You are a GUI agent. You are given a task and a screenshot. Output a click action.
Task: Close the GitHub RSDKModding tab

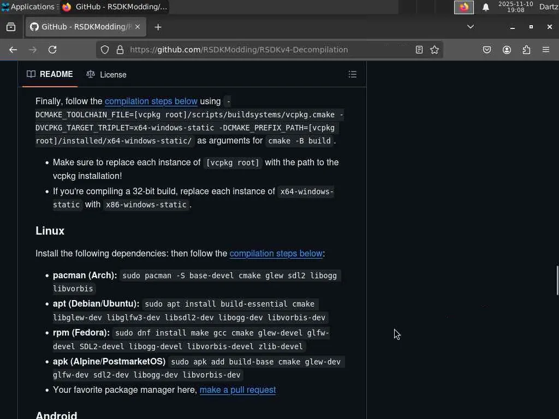(x=138, y=27)
